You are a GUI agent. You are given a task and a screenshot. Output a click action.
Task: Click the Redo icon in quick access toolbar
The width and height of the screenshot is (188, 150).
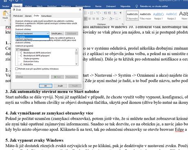(17, 1)
